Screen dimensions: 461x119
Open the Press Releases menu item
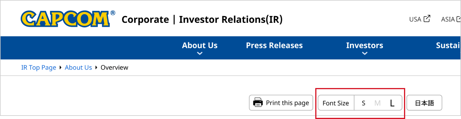pyautogui.click(x=274, y=45)
